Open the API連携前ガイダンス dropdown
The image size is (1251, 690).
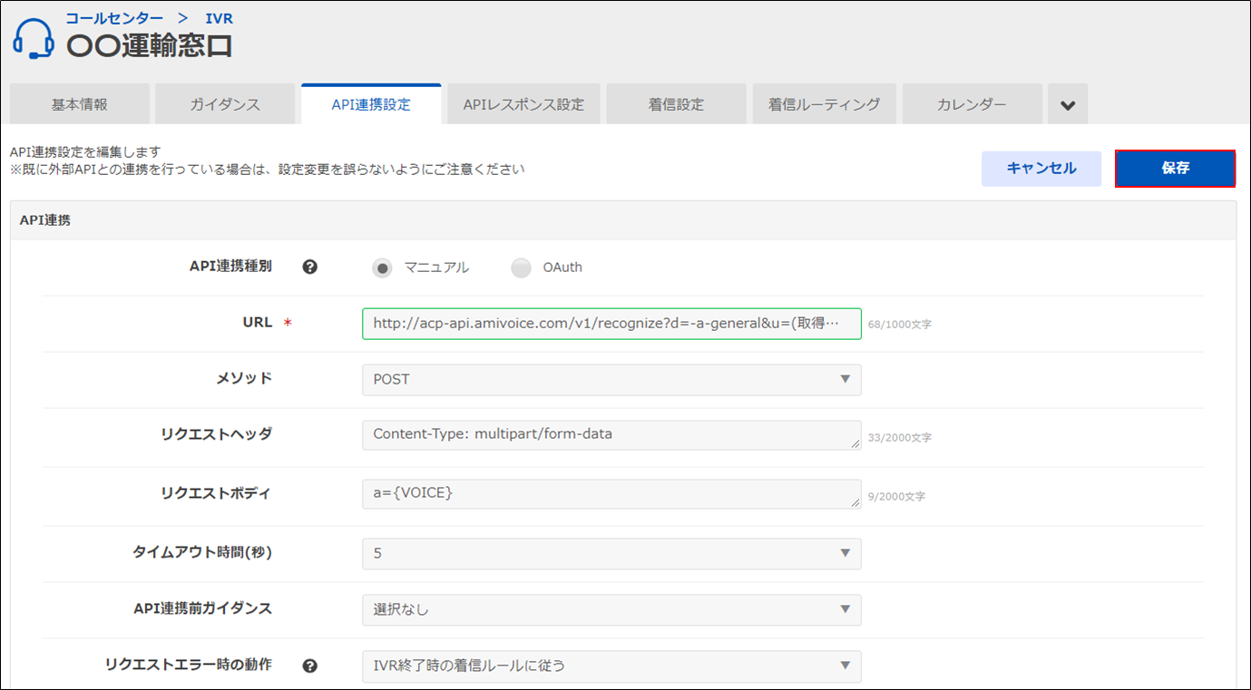point(611,609)
